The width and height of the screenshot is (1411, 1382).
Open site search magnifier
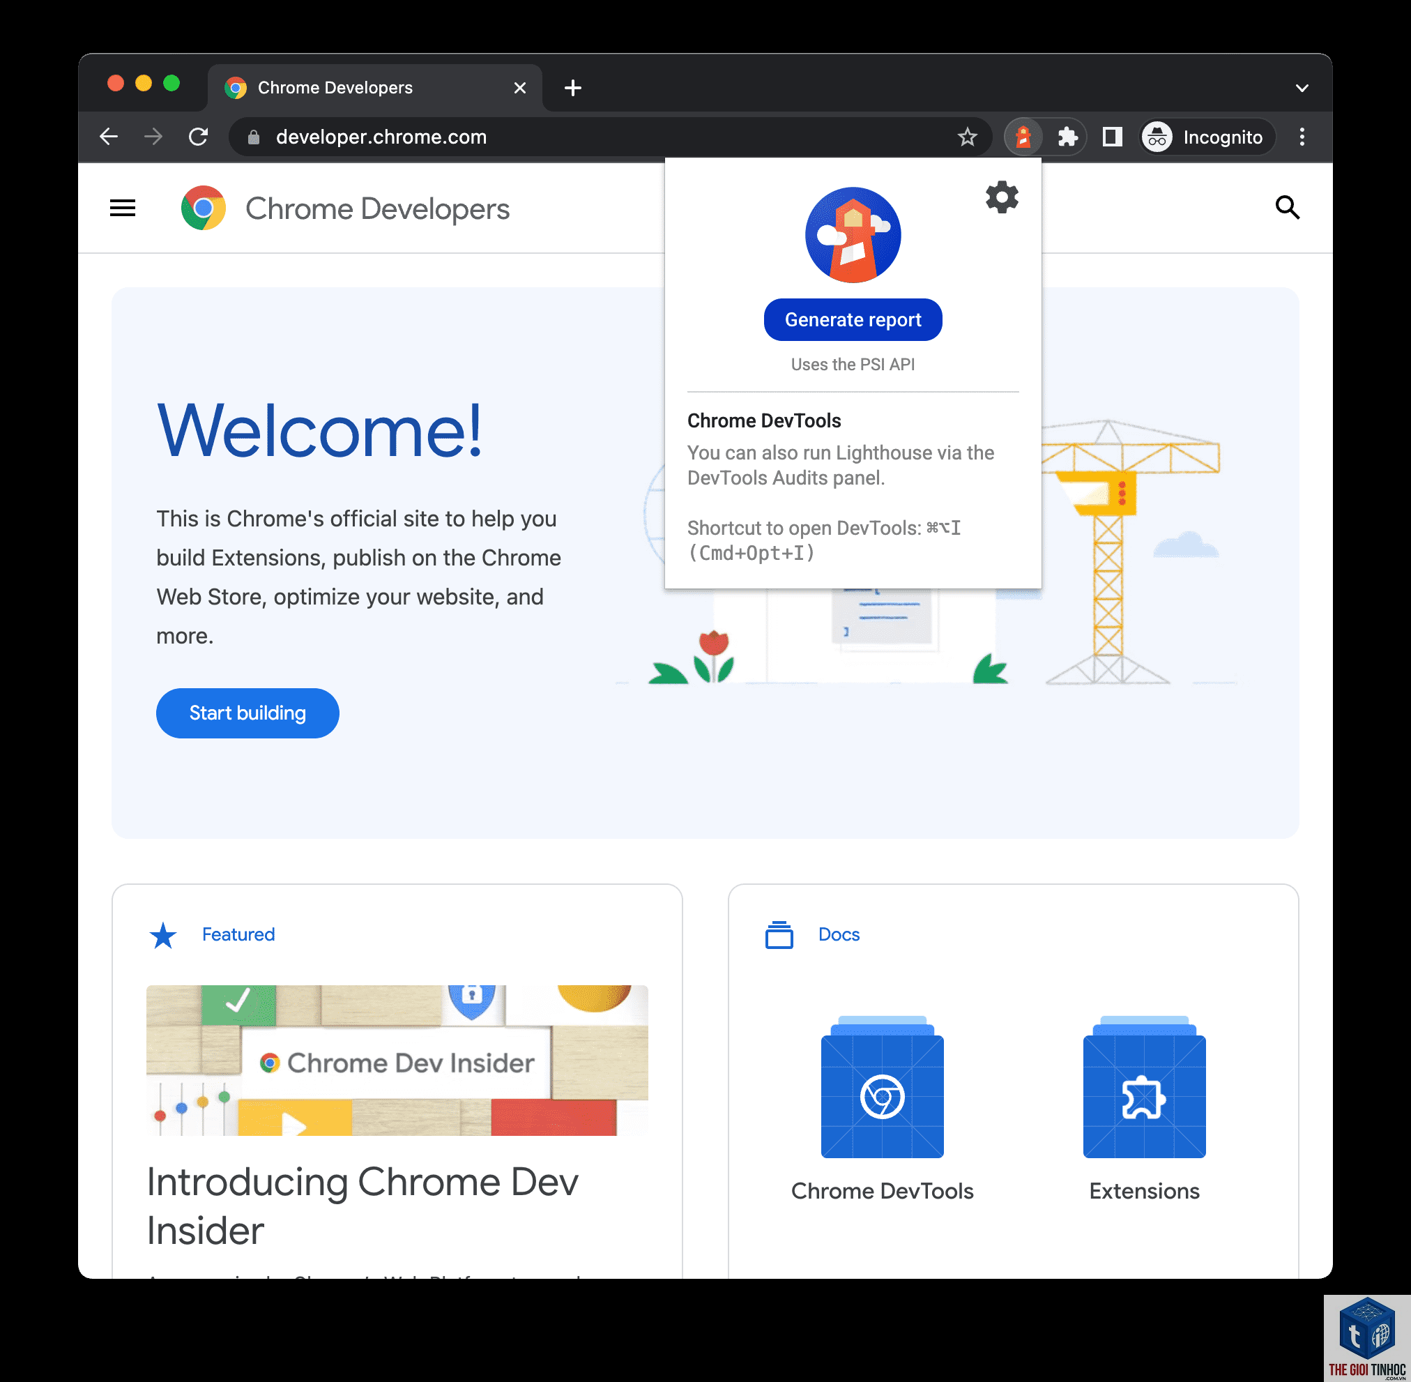coord(1287,208)
